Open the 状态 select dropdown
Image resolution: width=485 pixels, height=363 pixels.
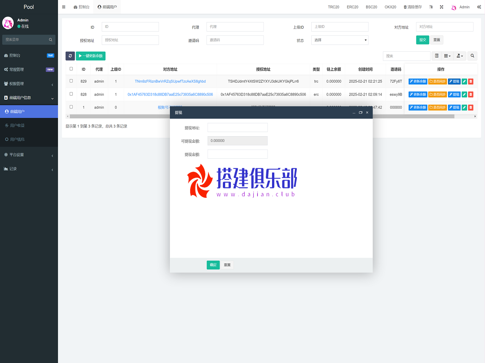pyautogui.click(x=340, y=40)
